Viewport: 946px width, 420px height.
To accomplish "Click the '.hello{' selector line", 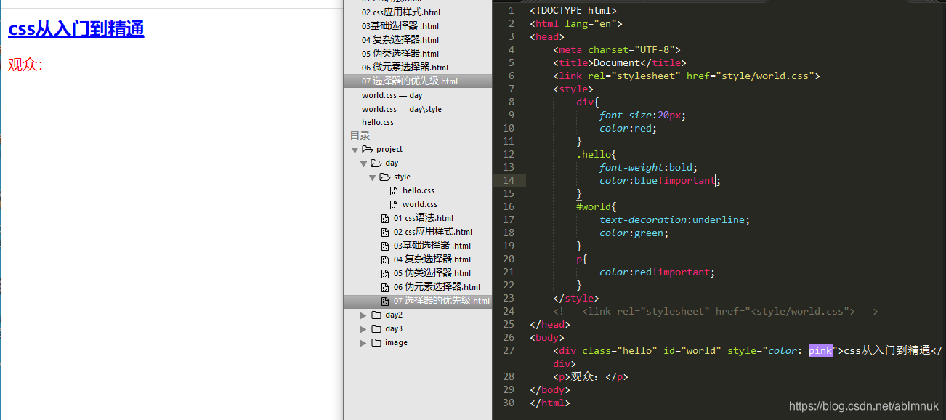I will [x=597, y=154].
